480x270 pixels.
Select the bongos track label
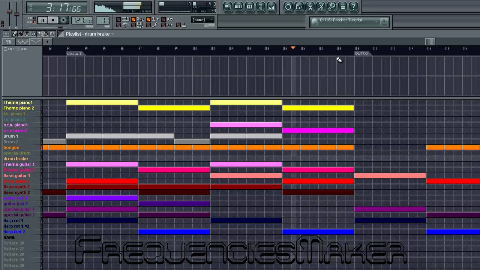[11, 147]
